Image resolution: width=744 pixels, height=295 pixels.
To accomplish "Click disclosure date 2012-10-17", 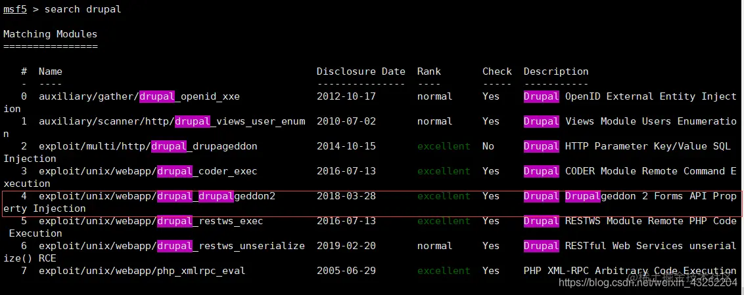I will (x=346, y=96).
